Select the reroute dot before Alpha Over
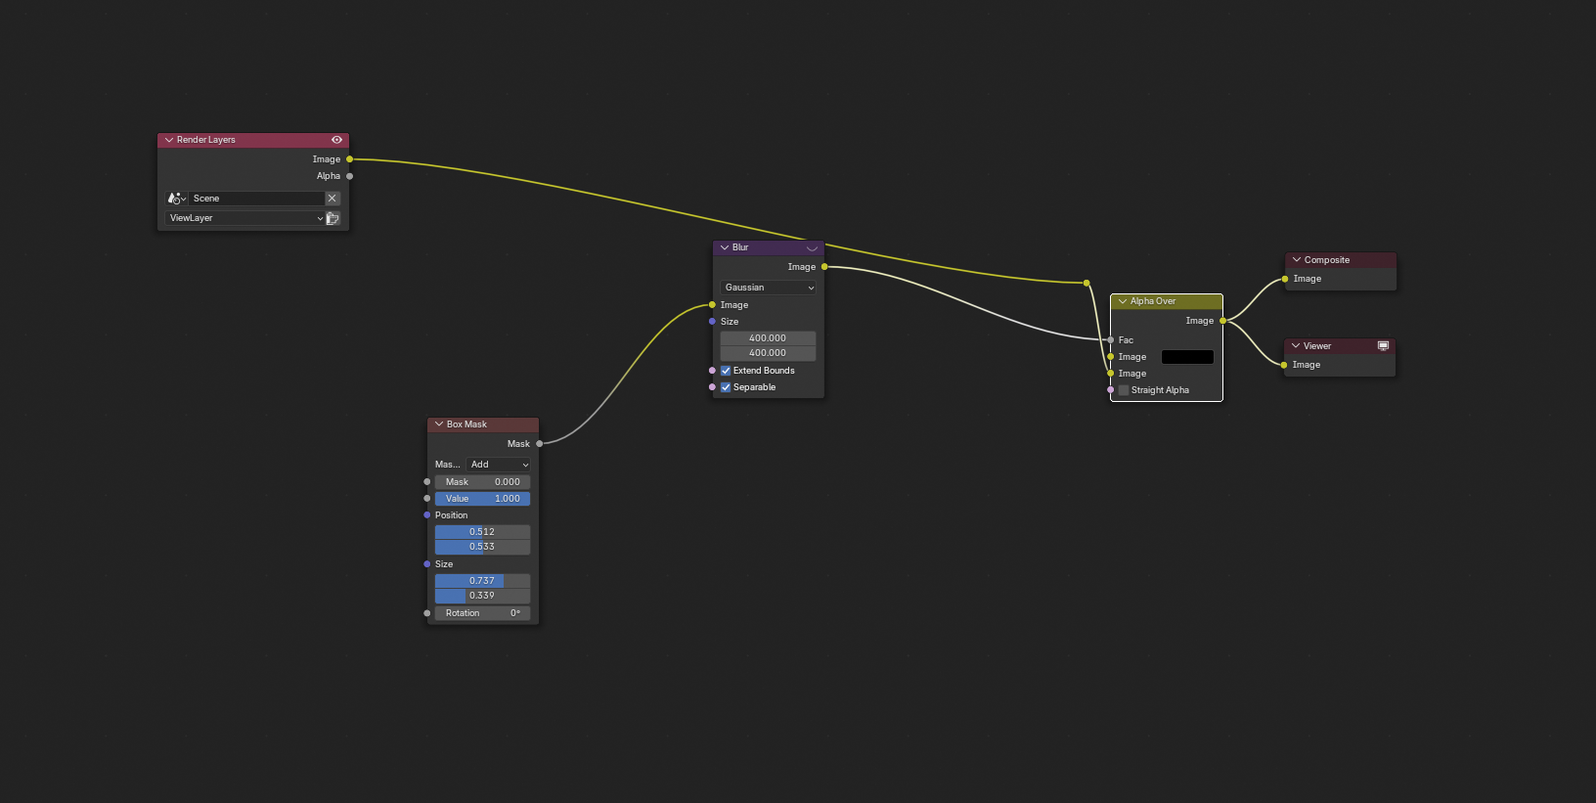1596x803 pixels. tap(1086, 284)
